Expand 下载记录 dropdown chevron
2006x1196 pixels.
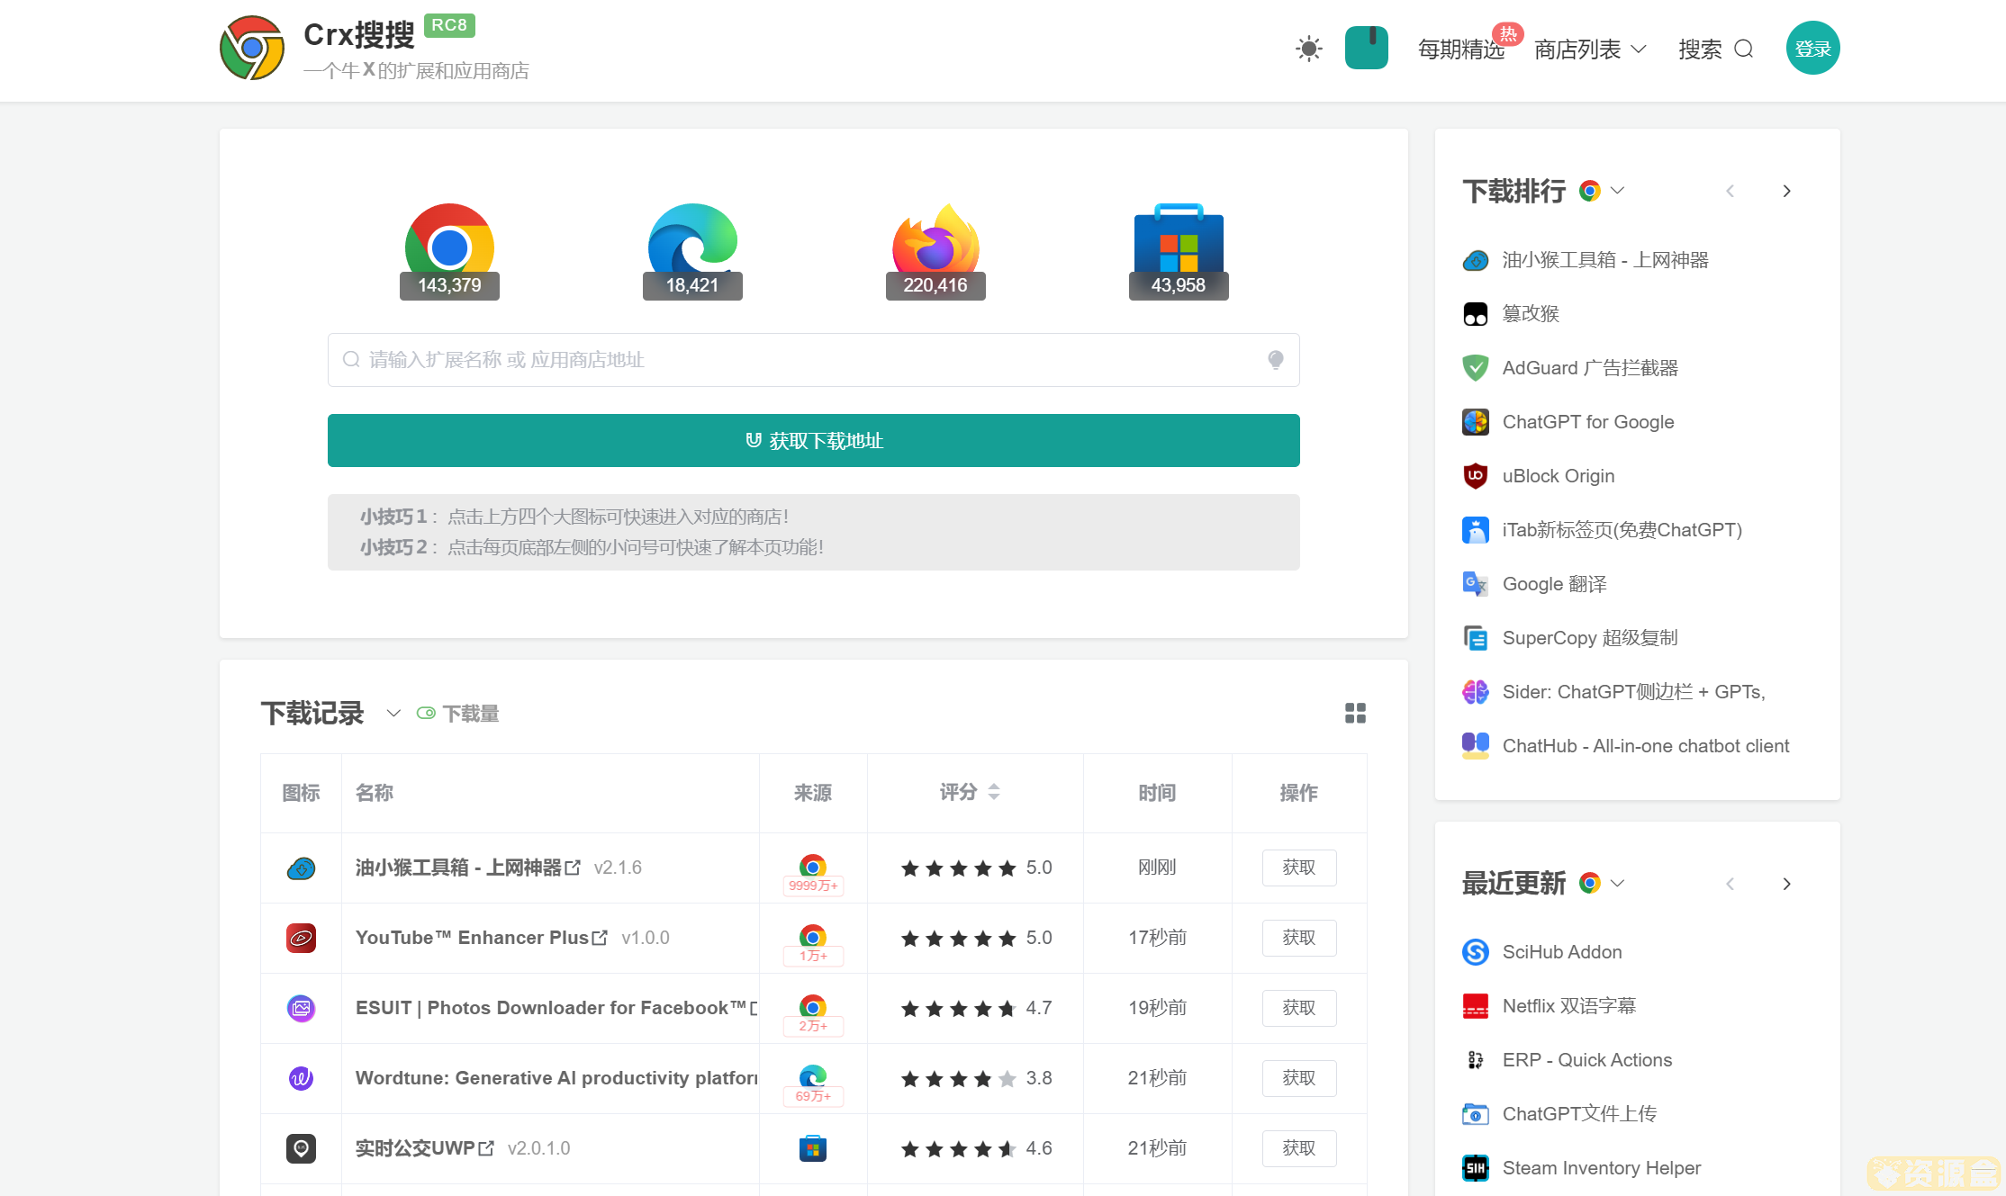click(x=393, y=714)
